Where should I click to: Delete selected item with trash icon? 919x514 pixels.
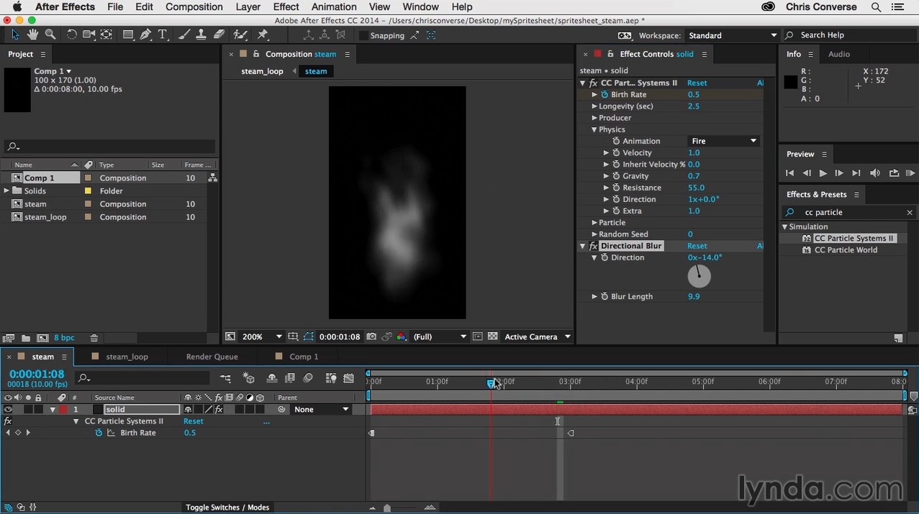(94, 338)
